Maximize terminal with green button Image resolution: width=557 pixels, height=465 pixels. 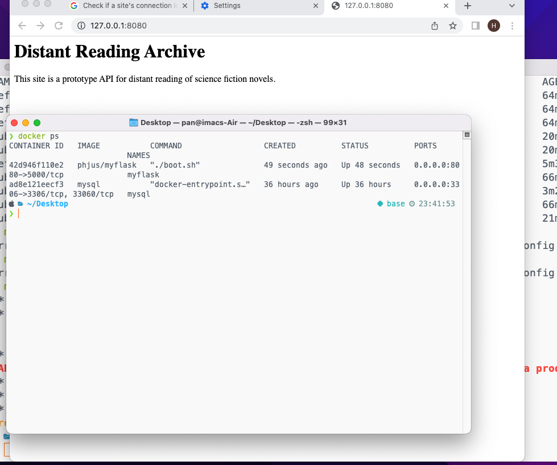point(37,123)
